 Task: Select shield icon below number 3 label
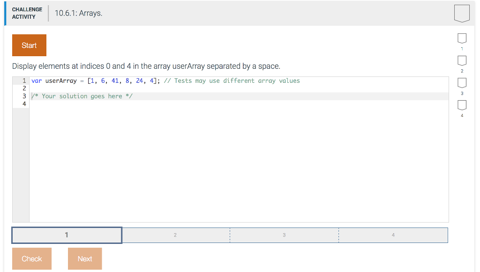click(462, 82)
